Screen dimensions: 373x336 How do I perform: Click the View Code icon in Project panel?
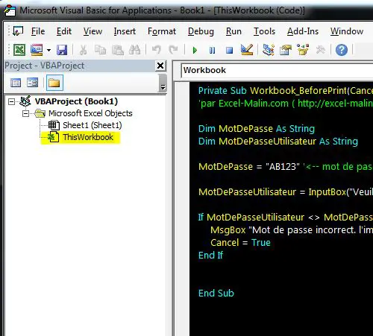click(x=16, y=83)
